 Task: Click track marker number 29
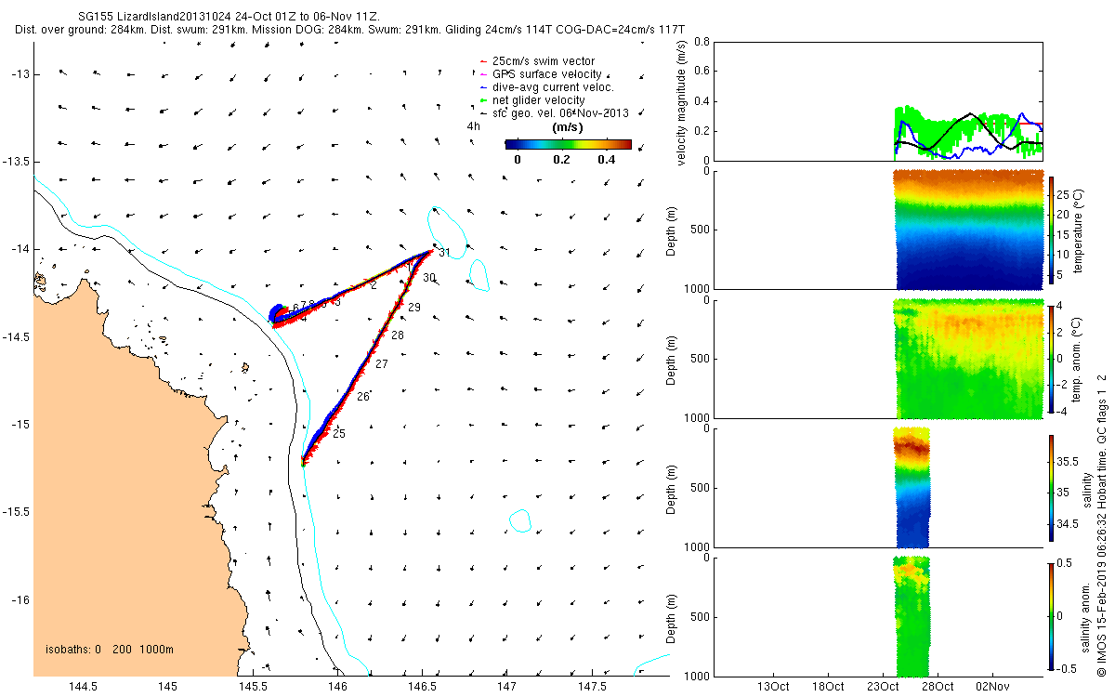(414, 307)
